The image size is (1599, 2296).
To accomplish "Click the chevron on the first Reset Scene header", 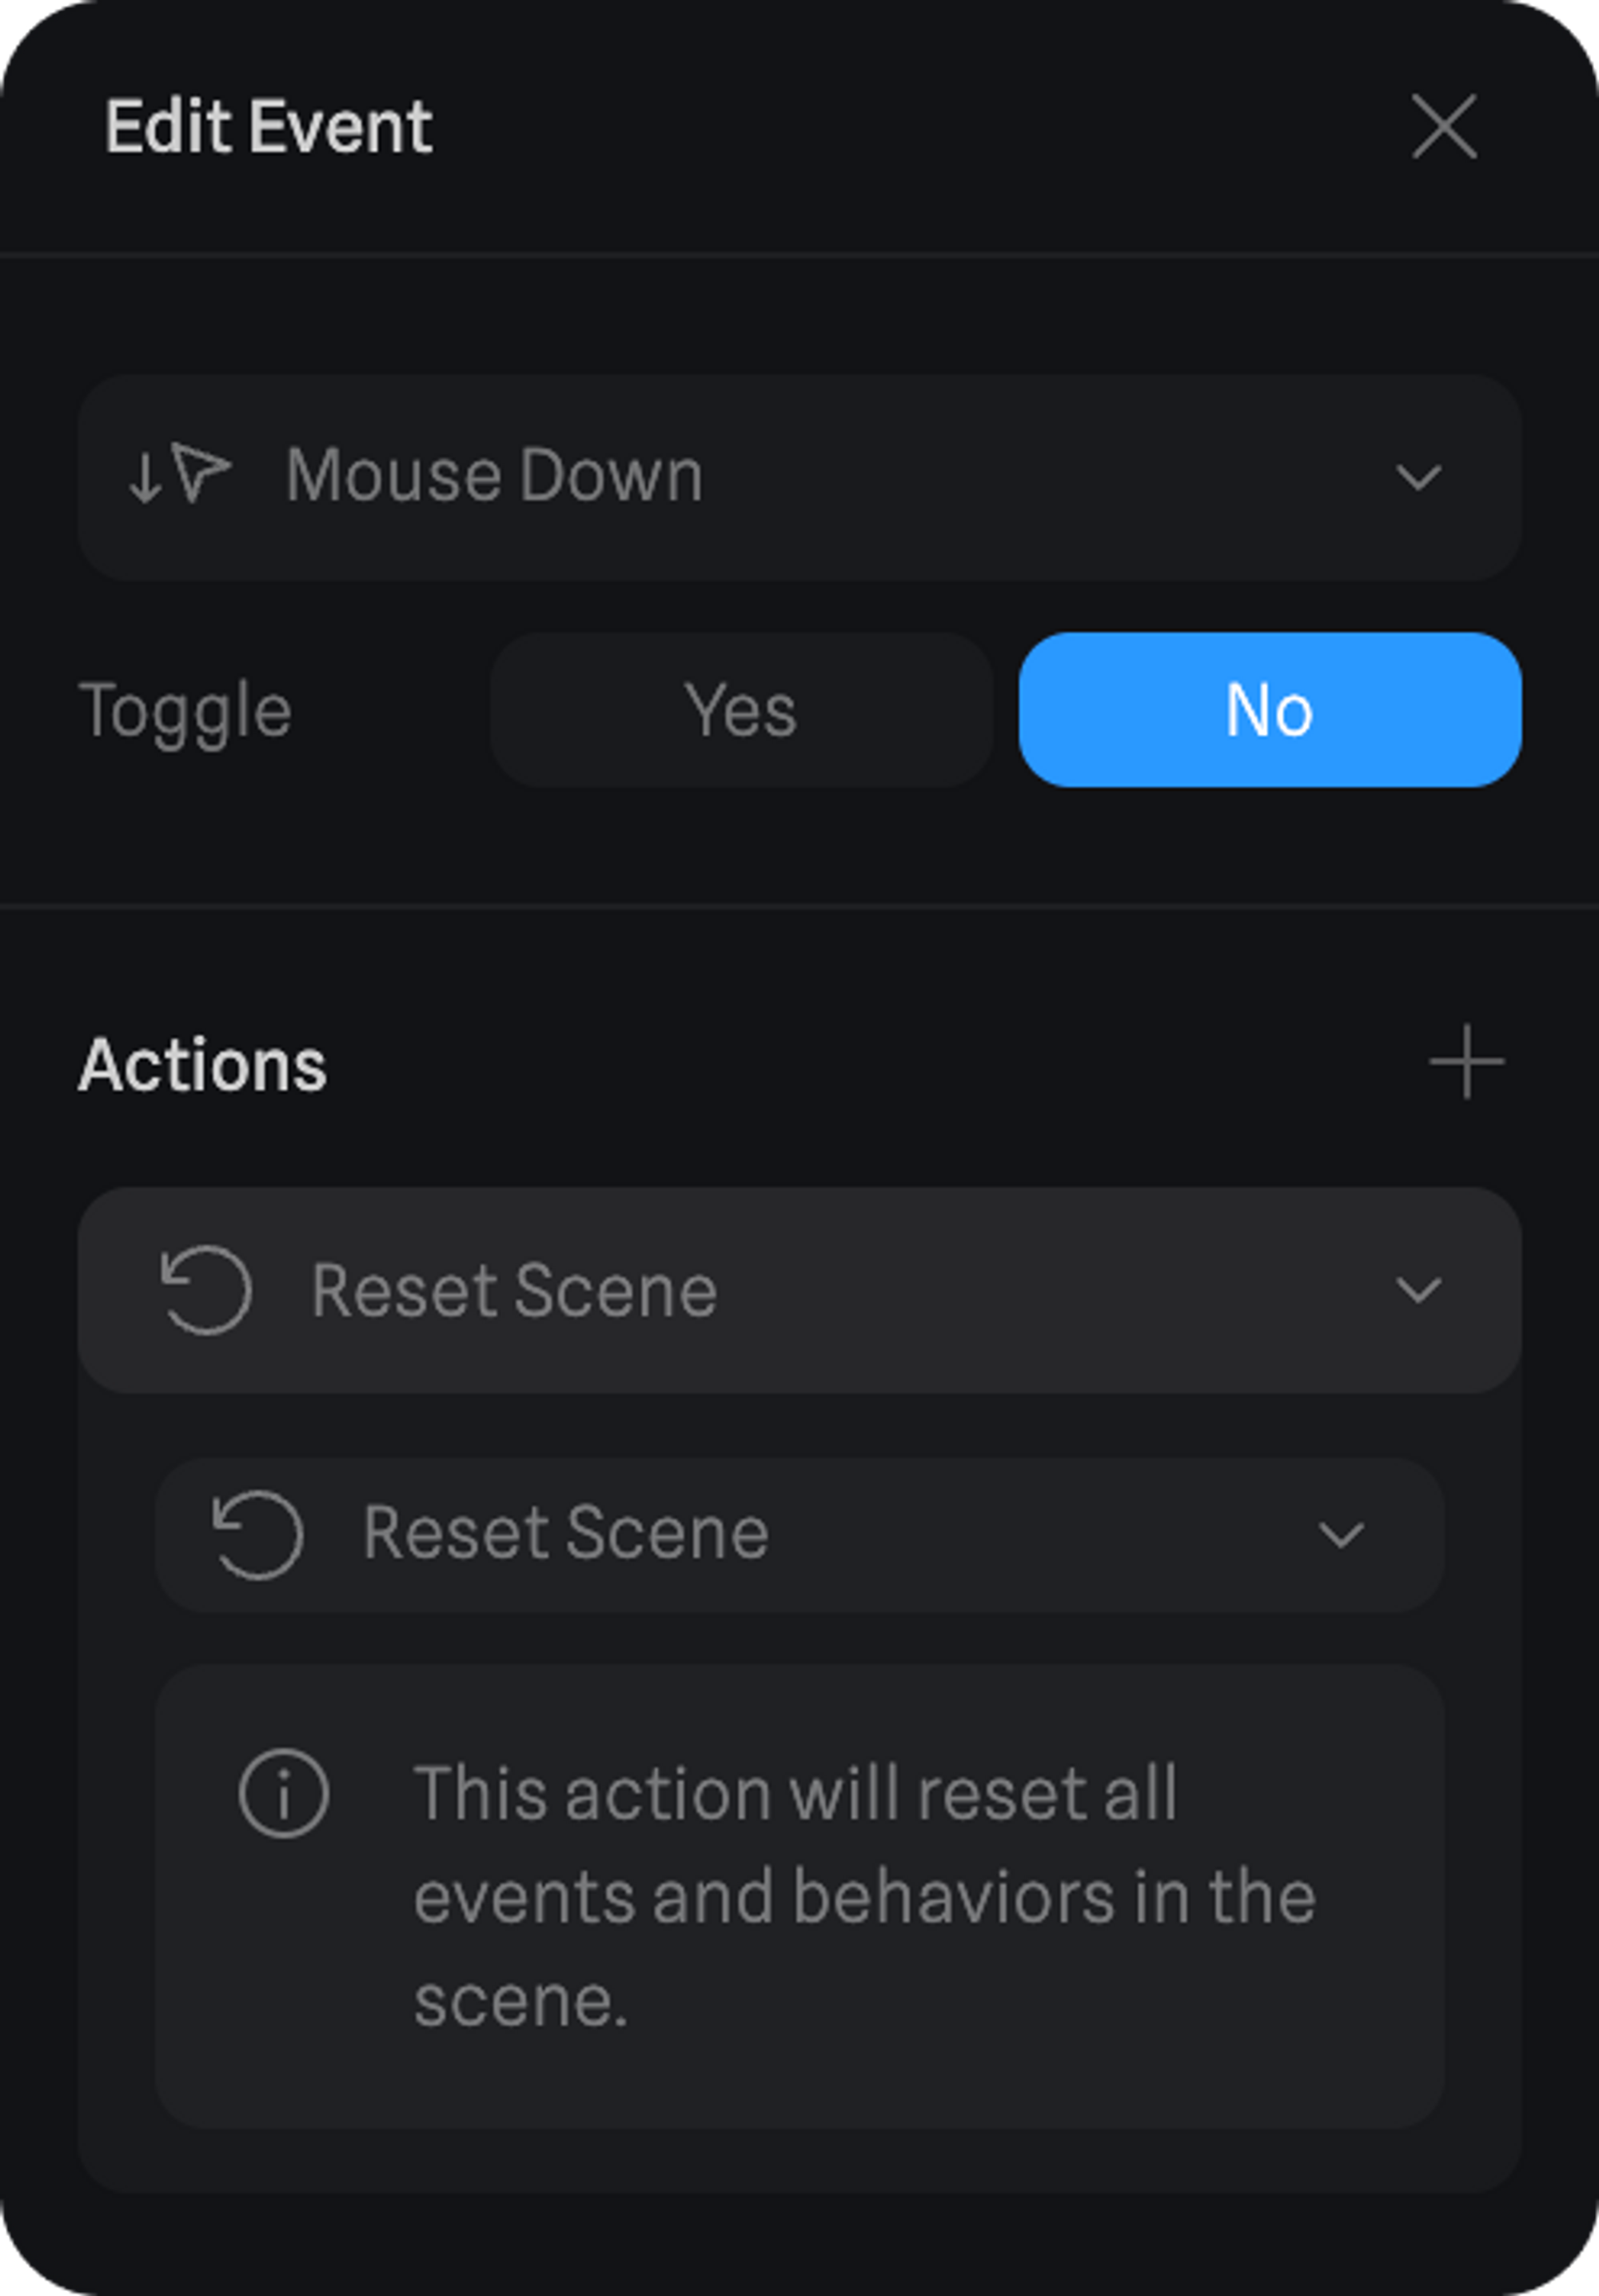I will tap(1418, 1290).
